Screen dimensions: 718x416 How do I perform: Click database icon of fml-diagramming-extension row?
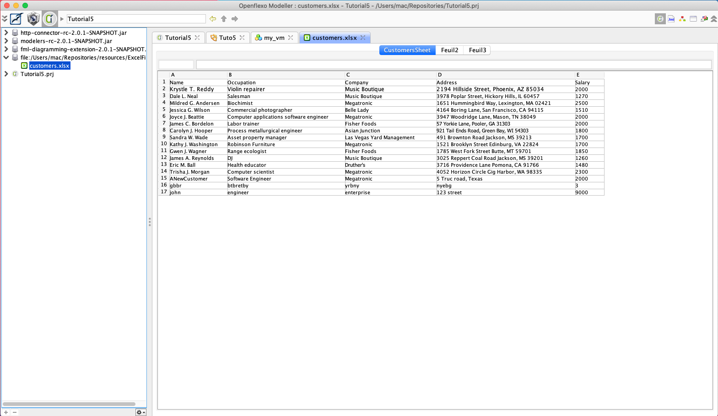point(15,49)
